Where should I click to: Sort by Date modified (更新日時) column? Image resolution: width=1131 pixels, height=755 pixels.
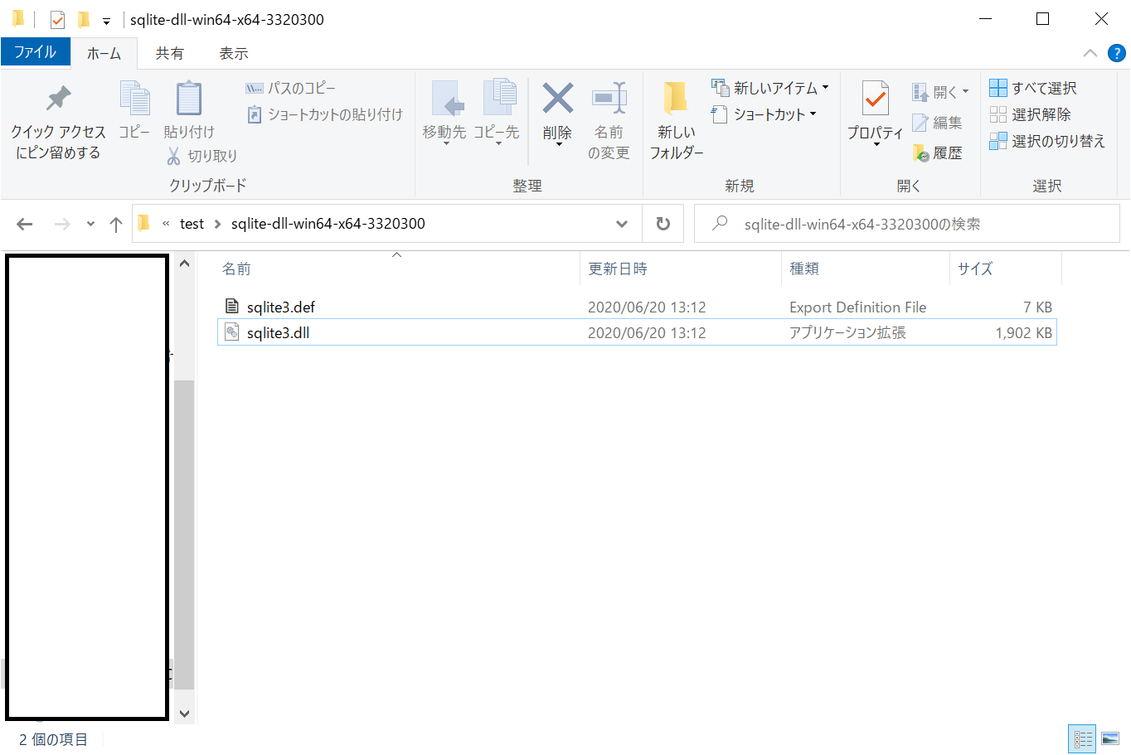pyautogui.click(x=681, y=269)
